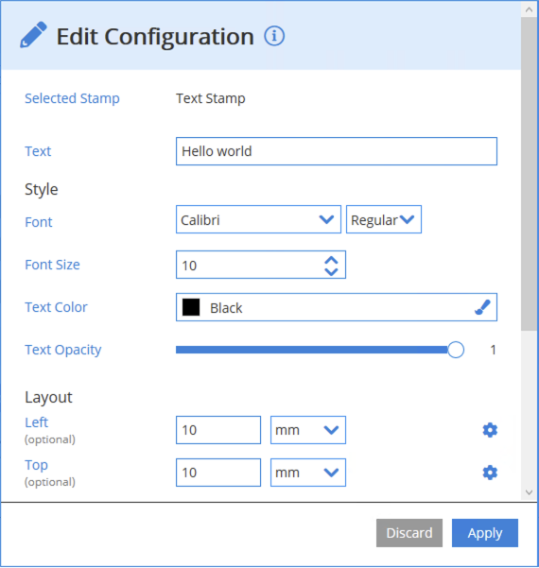Open the Regular font style dropdown
Viewport: 539px width, 568px height.
coord(384,219)
